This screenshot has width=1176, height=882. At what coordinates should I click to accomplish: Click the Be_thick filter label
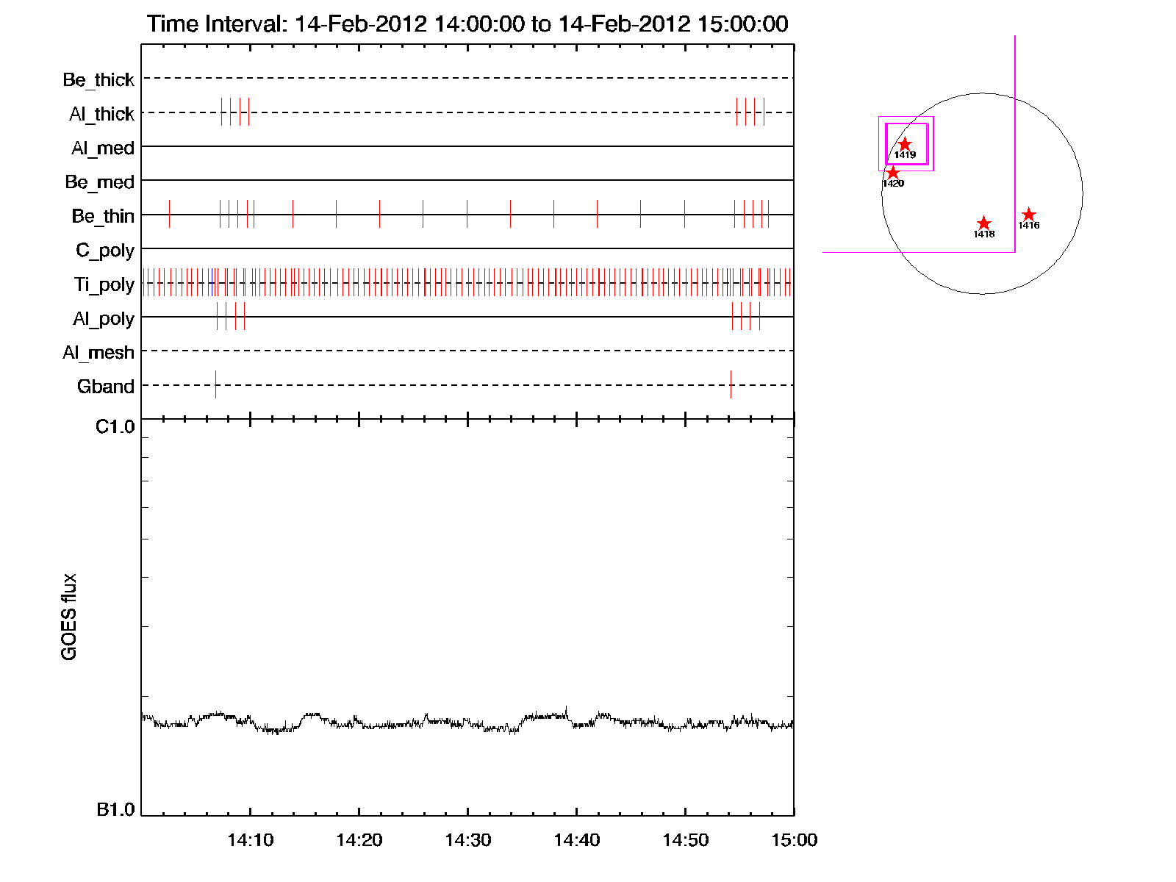pos(98,79)
